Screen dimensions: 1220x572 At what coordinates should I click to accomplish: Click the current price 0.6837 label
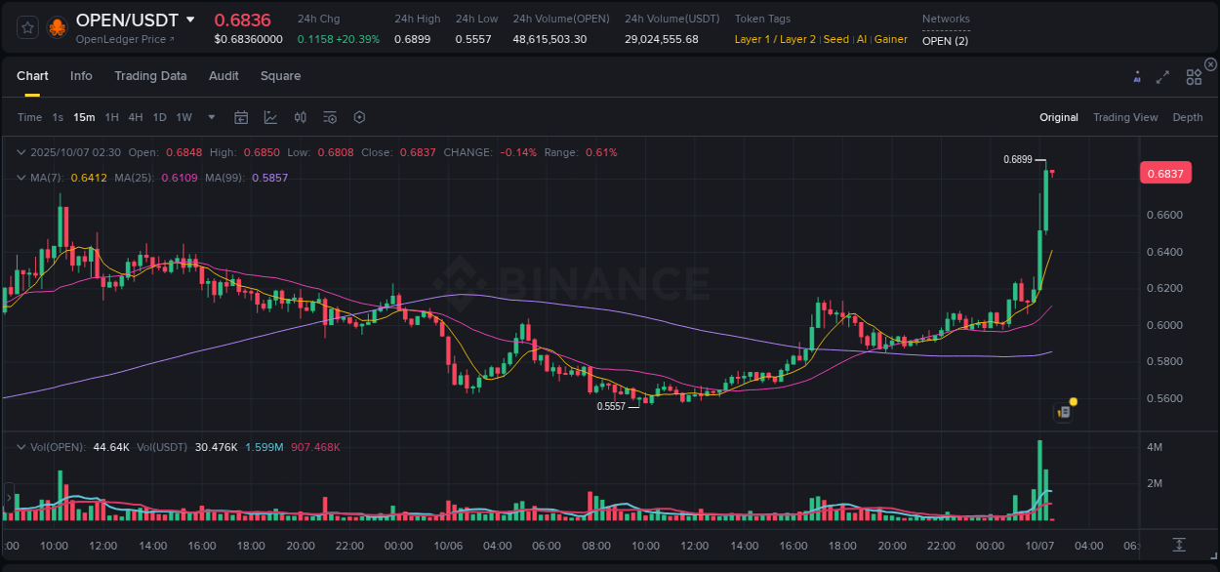coord(1166,172)
